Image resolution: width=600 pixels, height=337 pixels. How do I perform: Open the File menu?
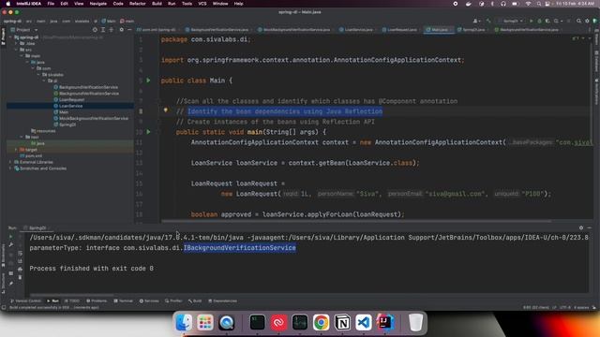pos(51,4)
